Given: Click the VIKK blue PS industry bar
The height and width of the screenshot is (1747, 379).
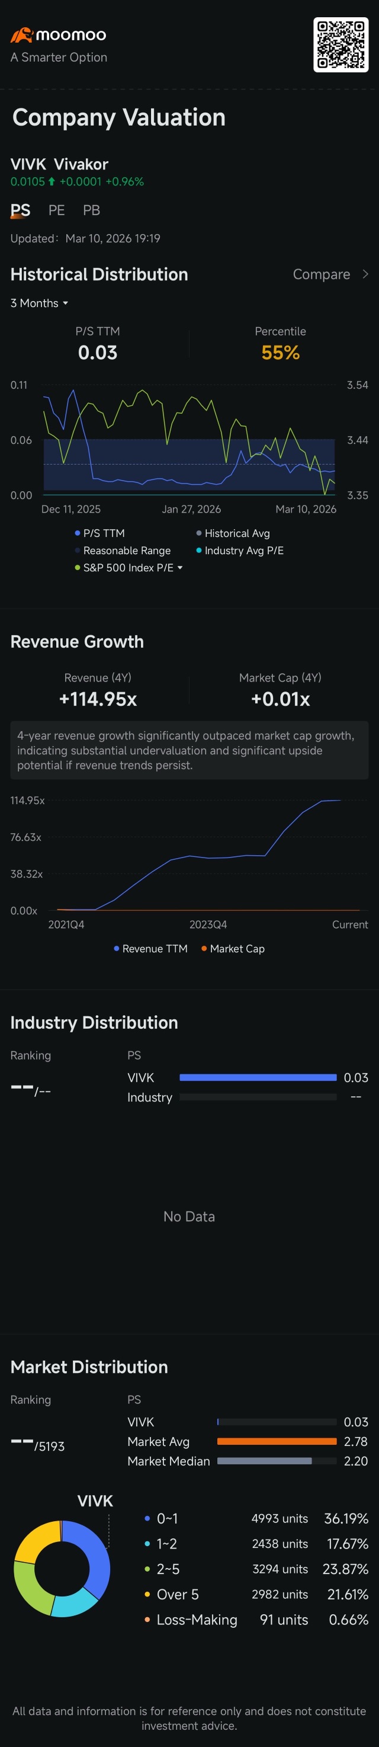Looking at the screenshot, I should click(x=258, y=1077).
